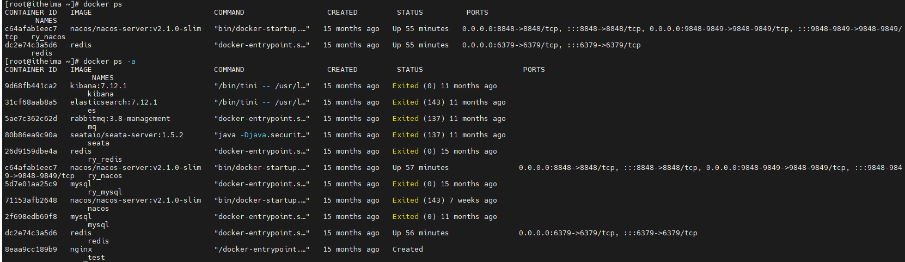The width and height of the screenshot is (905, 262).
Task: Click the image seataio/seata-server:1.5.2
Action: click(x=127, y=135)
